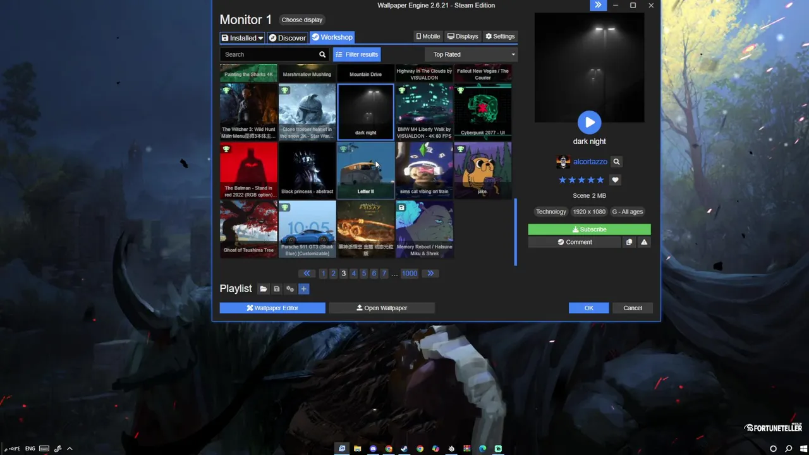Viewport: 809px width, 455px height.
Task: Go to the first page with double-left arrows
Action: [x=307, y=274]
